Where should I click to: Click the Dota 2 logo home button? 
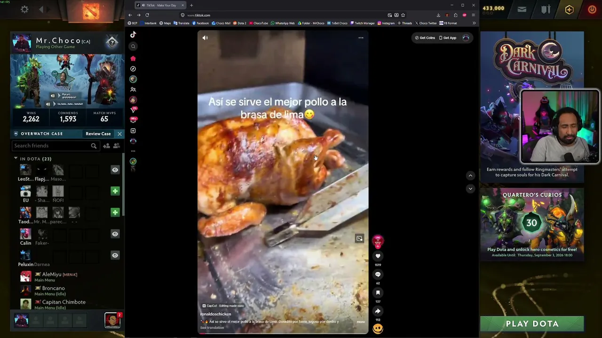pos(91,12)
